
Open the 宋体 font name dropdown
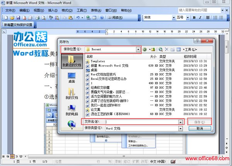click(x=174, y=18)
